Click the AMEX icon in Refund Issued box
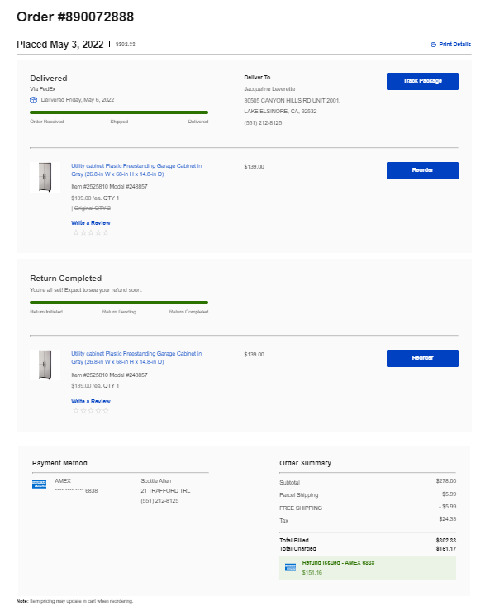490x611 pixels. (x=290, y=567)
